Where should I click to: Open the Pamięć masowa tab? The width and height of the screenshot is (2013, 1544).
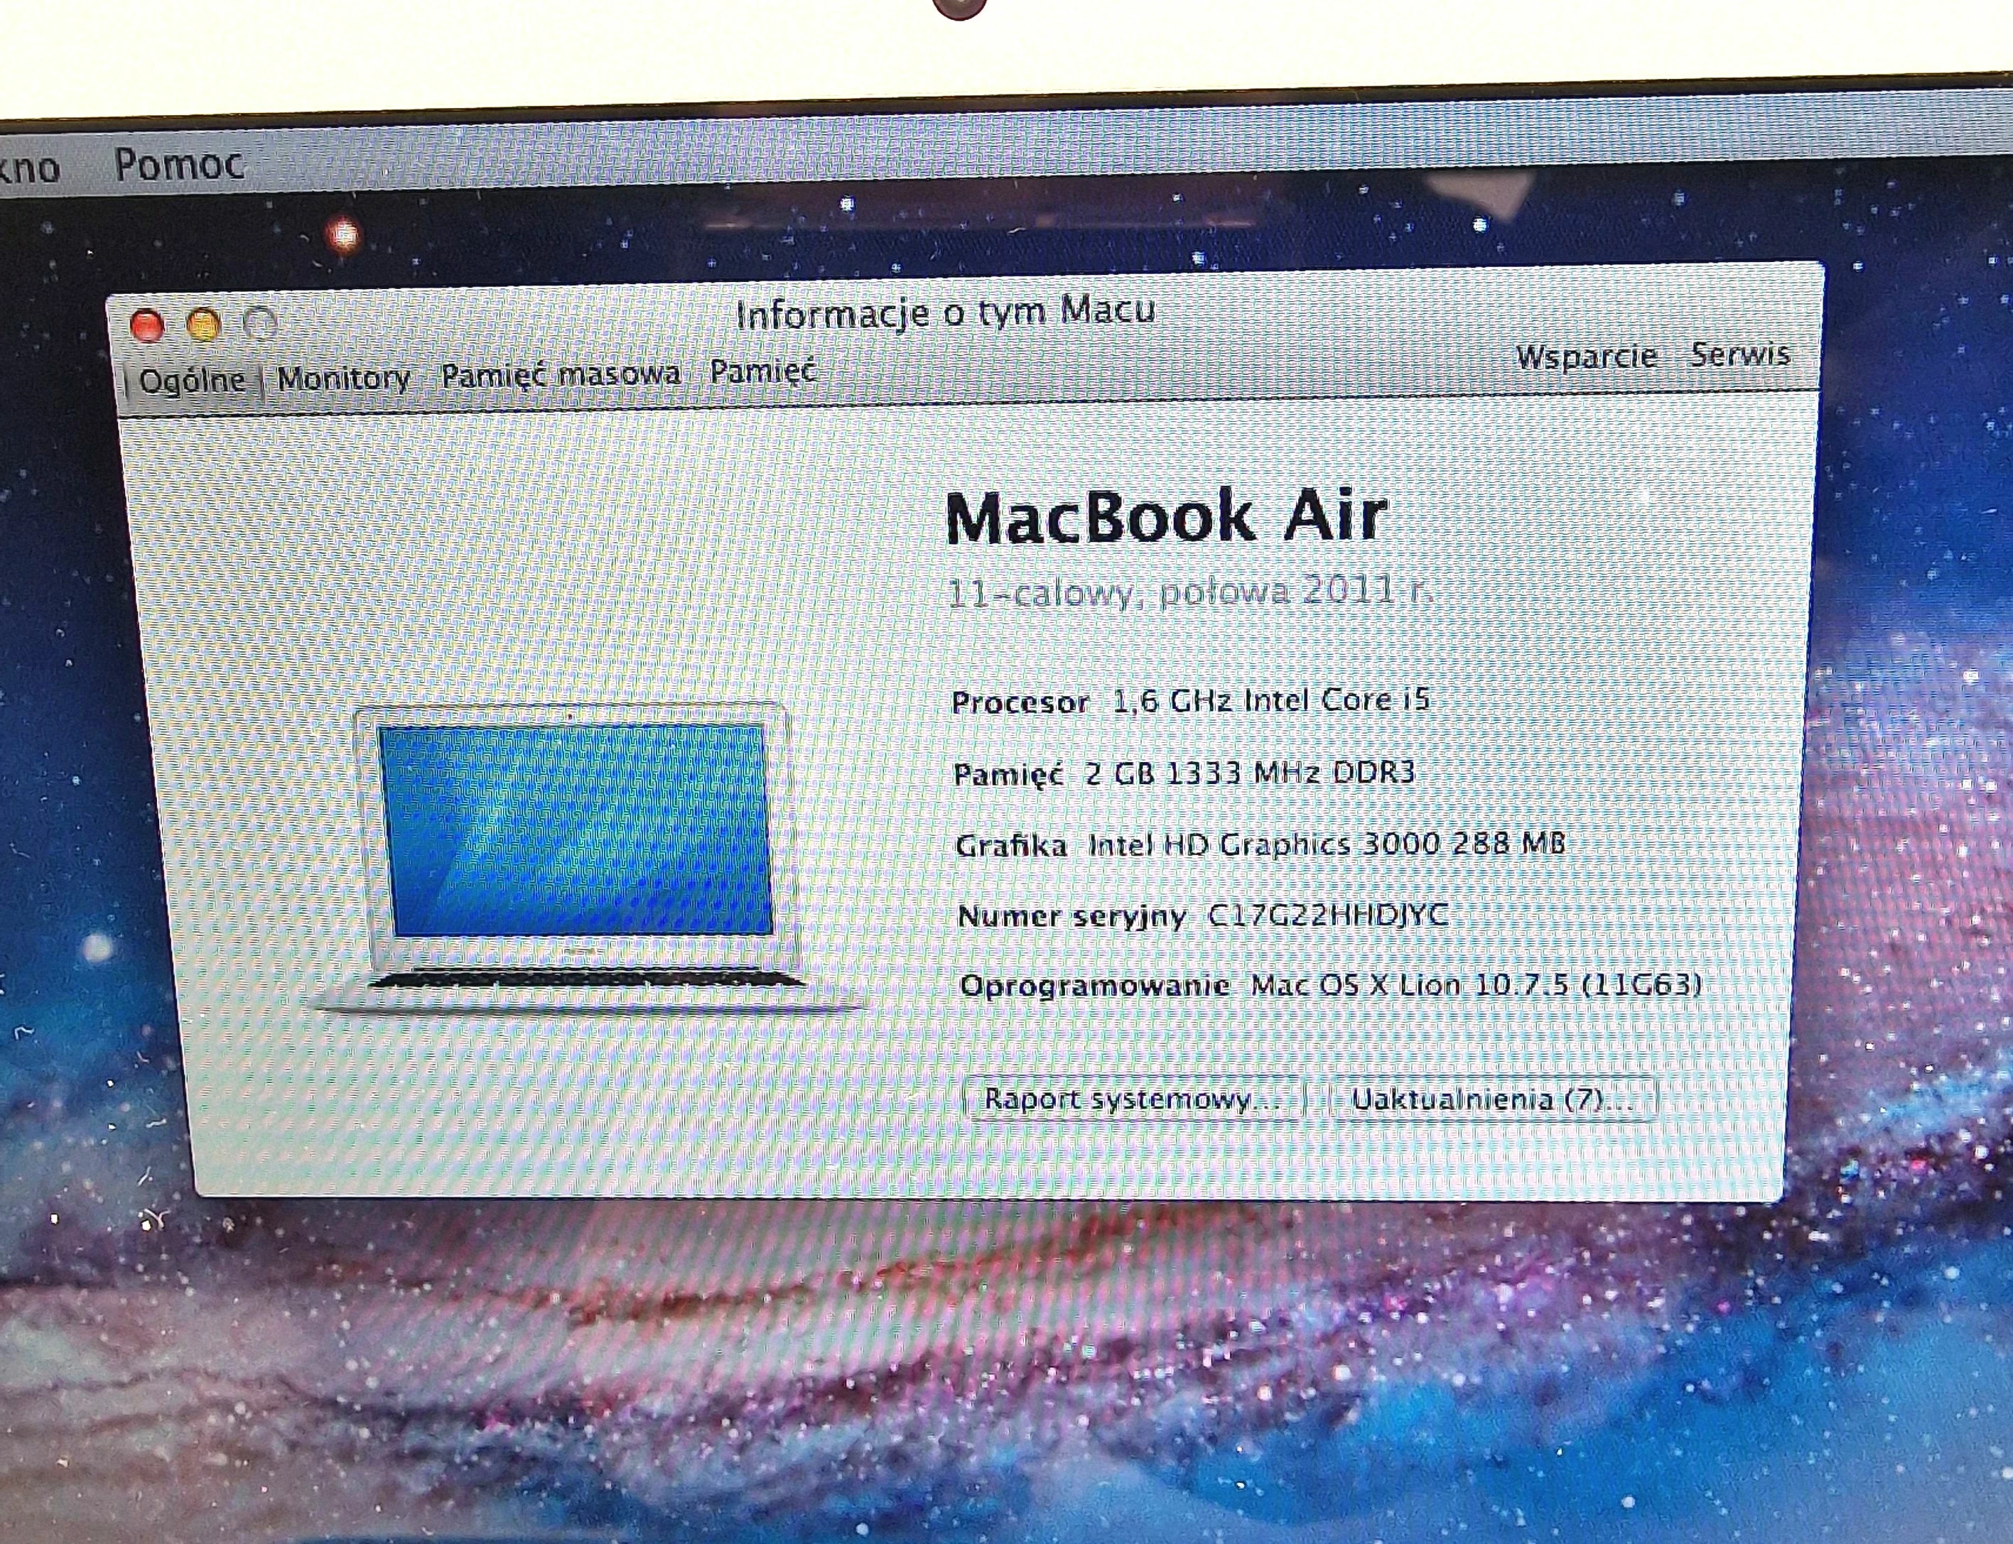560,374
